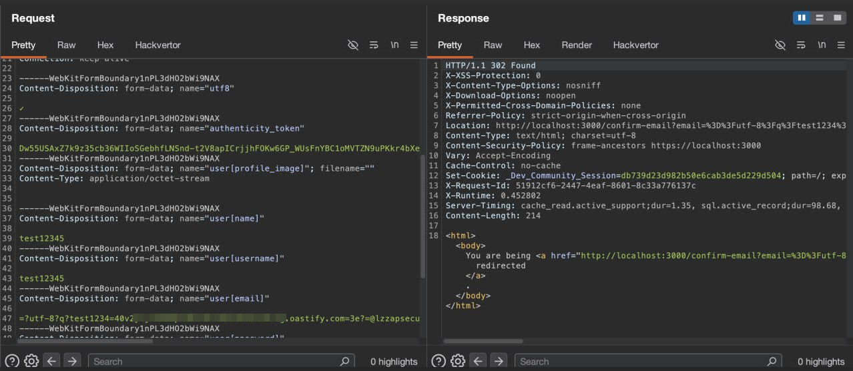This screenshot has width=853, height=371.
Task: Click 'Content-Type: application/octet-stream' line
Action: (x=114, y=178)
